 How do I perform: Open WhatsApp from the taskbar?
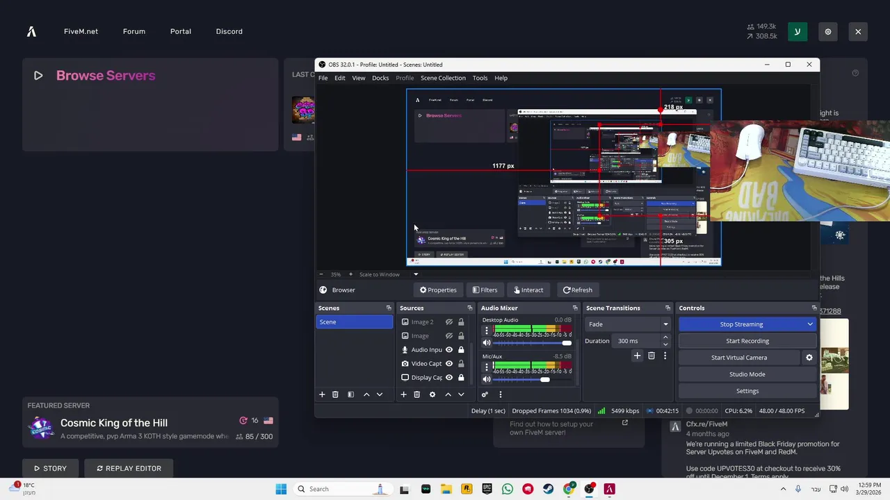click(508, 489)
